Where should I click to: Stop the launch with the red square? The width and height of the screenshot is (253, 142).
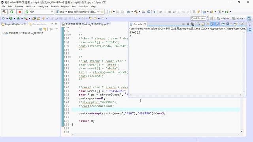[x=19, y=12]
